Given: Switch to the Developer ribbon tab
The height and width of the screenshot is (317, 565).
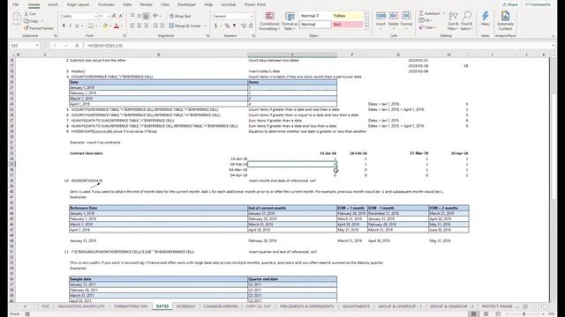Looking at the screenshot, I should [186, 4].
